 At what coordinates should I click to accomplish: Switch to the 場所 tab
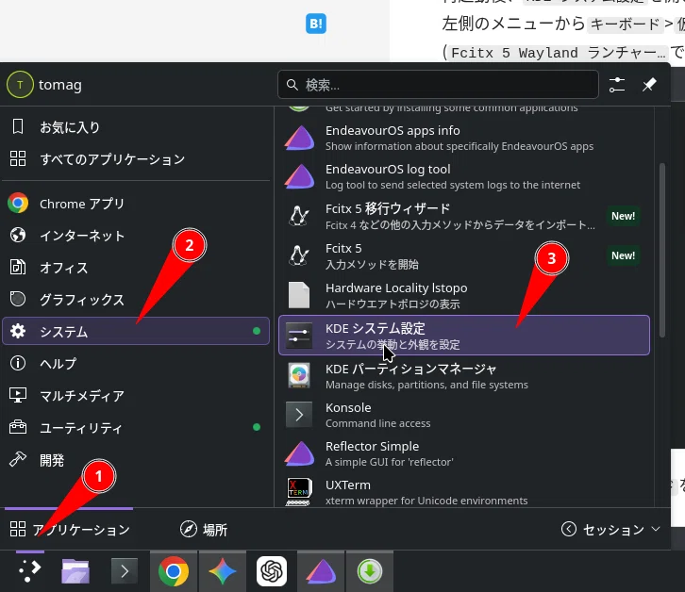[204, 530]
